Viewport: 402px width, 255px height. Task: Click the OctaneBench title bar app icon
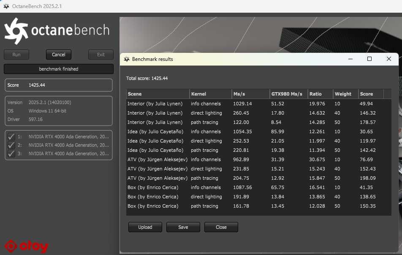[6, 6]
